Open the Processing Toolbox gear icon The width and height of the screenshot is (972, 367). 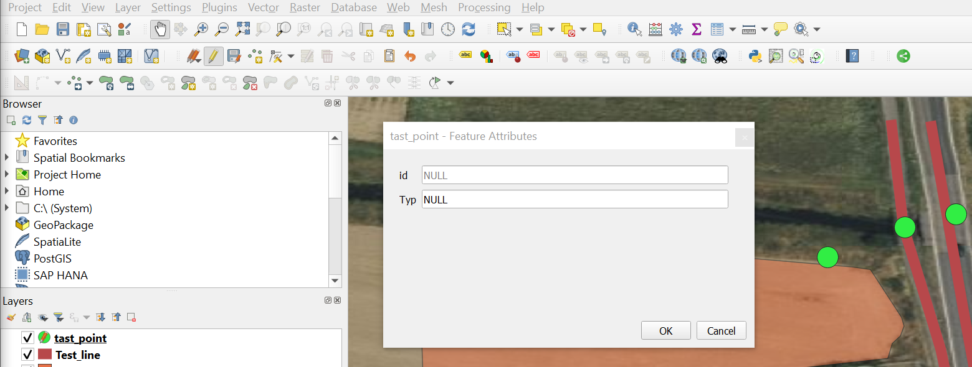(675, 29)
